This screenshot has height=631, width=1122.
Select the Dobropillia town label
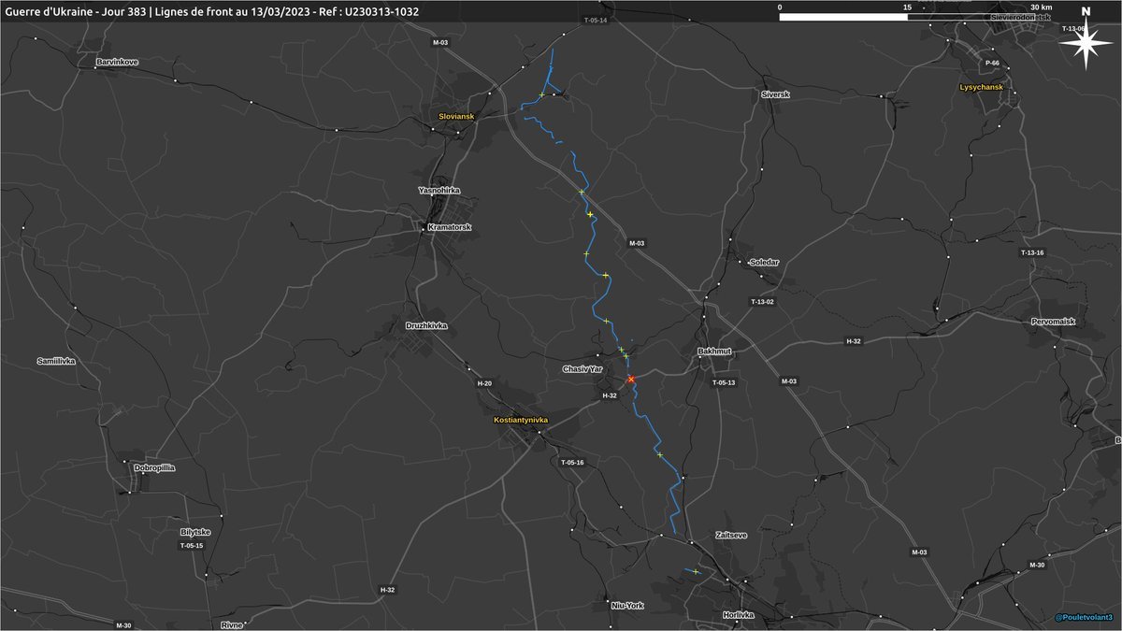tap(155, 466)
